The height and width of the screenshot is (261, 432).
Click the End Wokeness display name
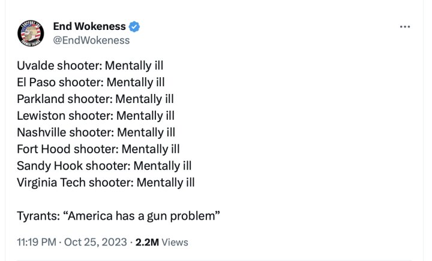(89, 26)
